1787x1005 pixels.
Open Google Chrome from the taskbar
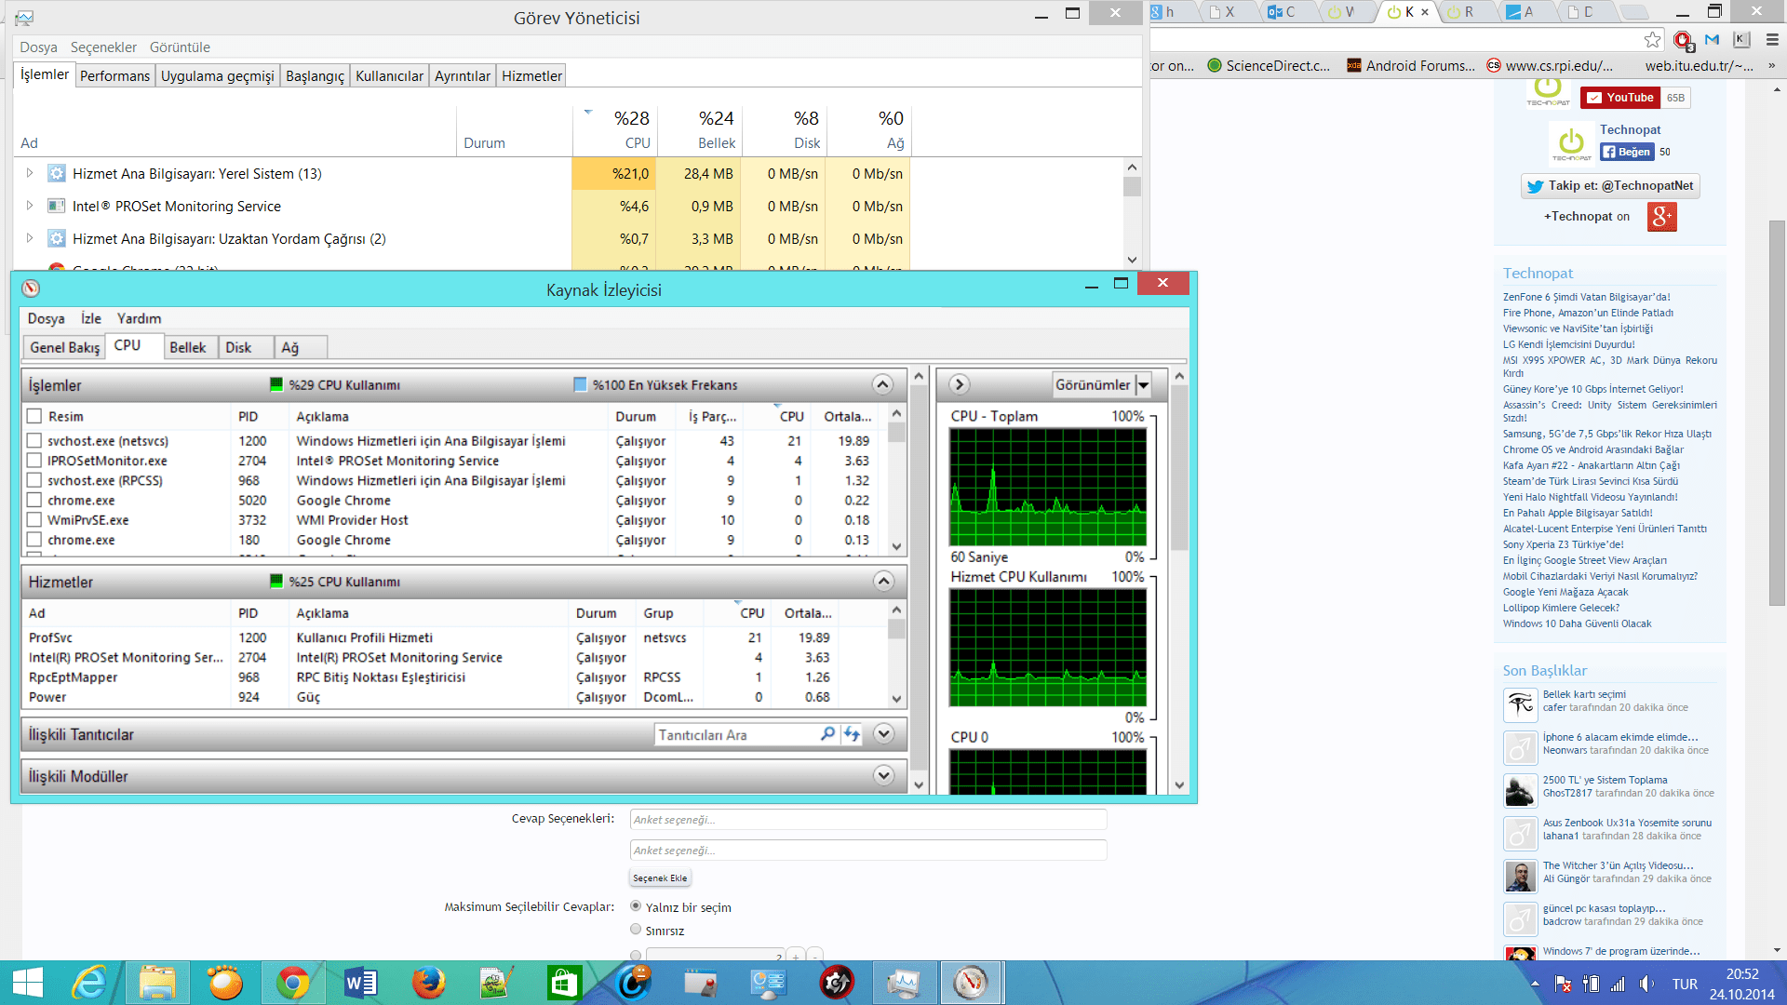pyautogui.click(x=292, y=983)
